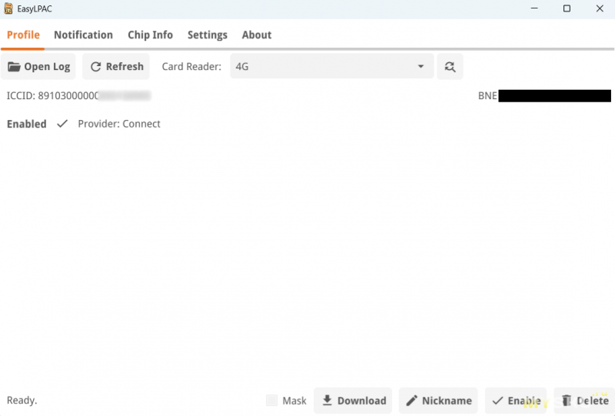Show the About tab
Image resolution: width=615 pixels, height=416 pixels.
tap(257, 35)
